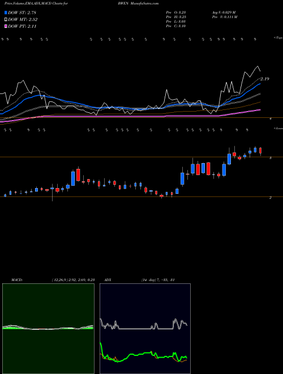Open the MACD indicator chart panel

pos(48,329)
